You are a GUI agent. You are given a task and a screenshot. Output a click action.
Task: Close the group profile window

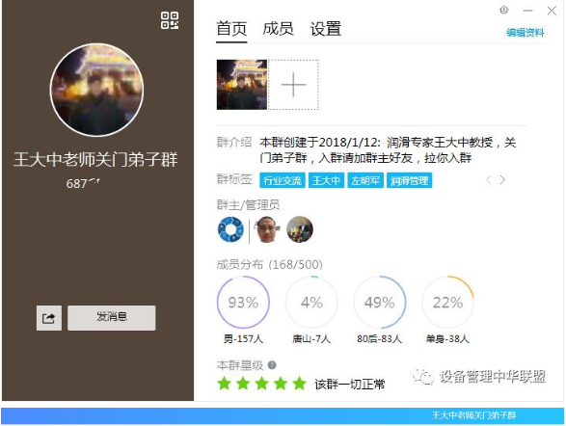tap(552, 11)
